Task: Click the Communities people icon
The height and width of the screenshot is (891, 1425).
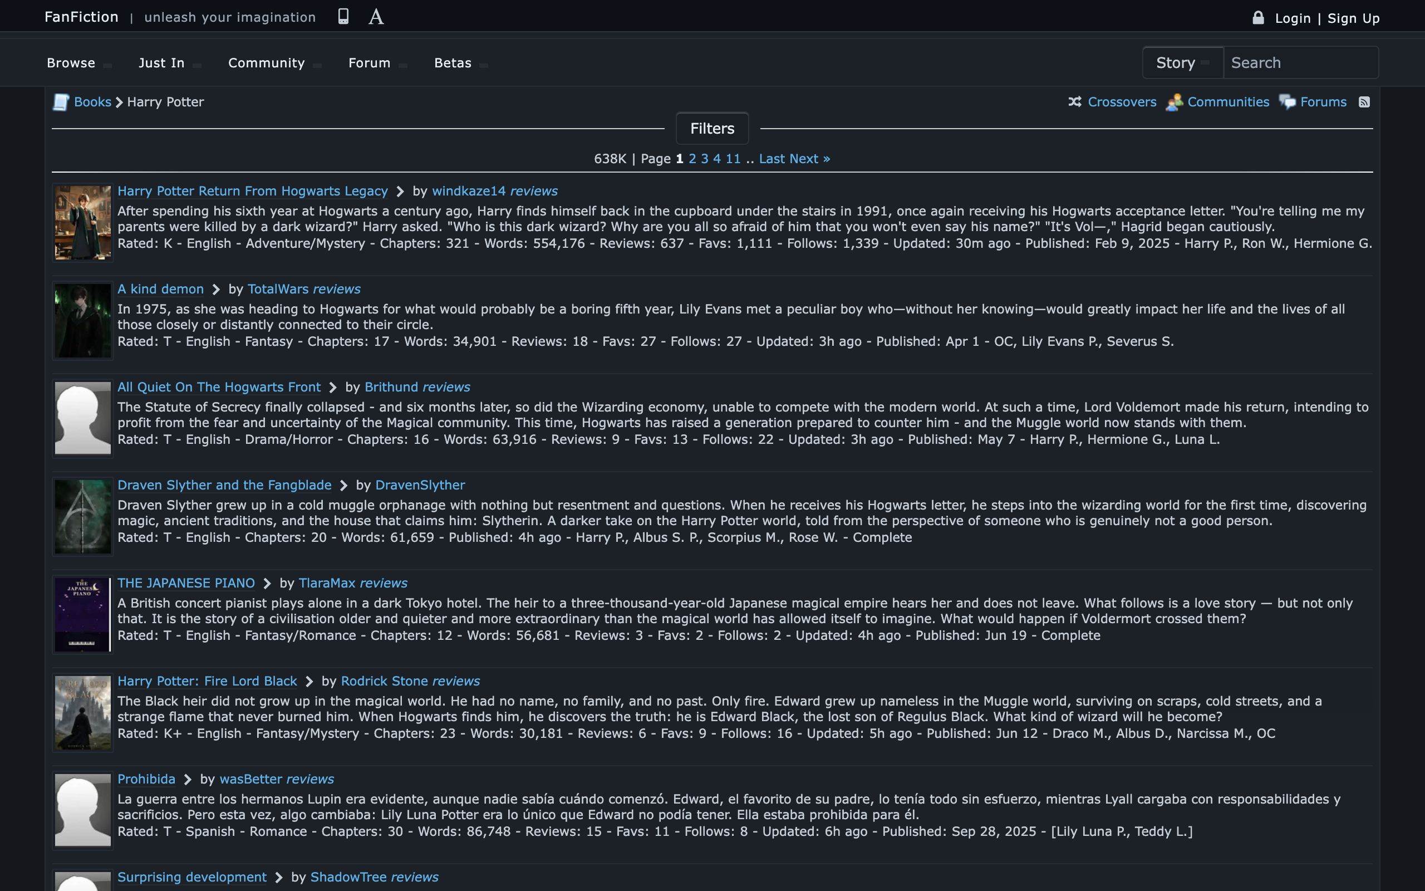Action: (x=1174, y=102)
